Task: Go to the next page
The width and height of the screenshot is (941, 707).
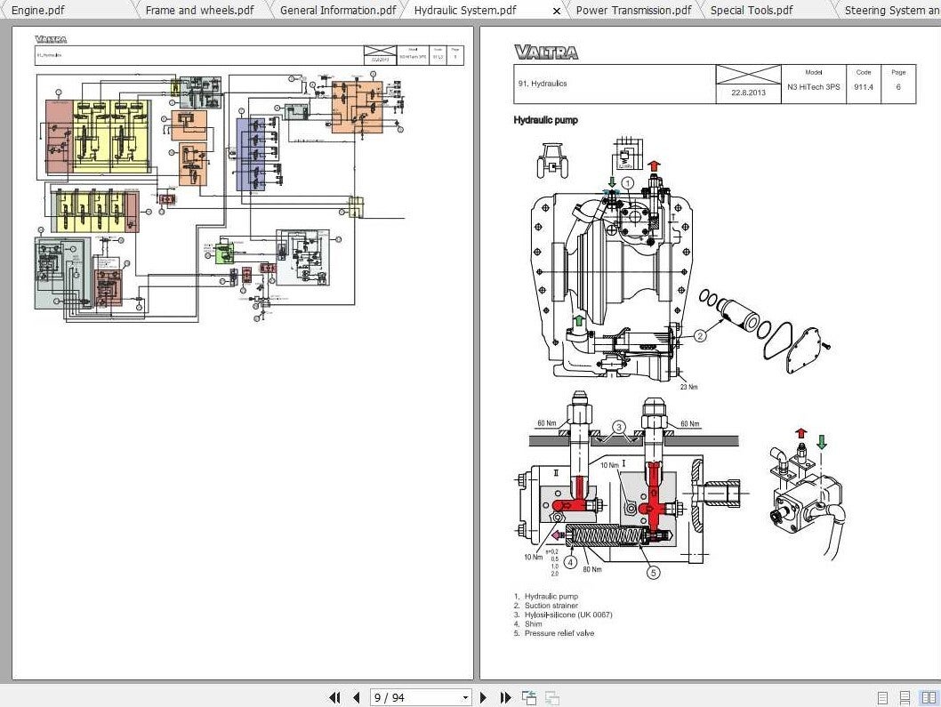Action: coord(484,697)
